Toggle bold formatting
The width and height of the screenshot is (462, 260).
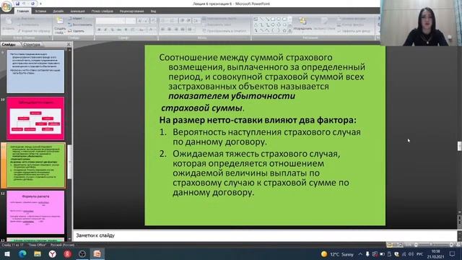[x=99, y=30]
